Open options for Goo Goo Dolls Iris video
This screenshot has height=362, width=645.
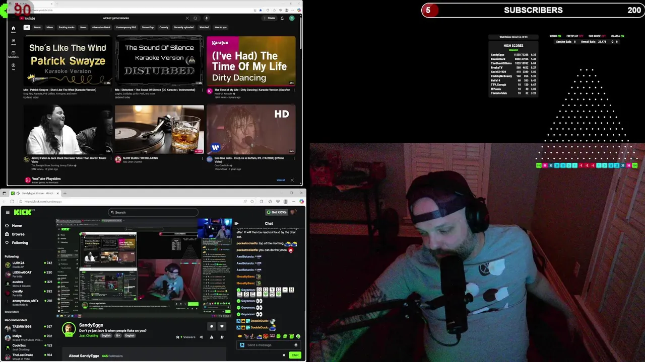(294, 158)
